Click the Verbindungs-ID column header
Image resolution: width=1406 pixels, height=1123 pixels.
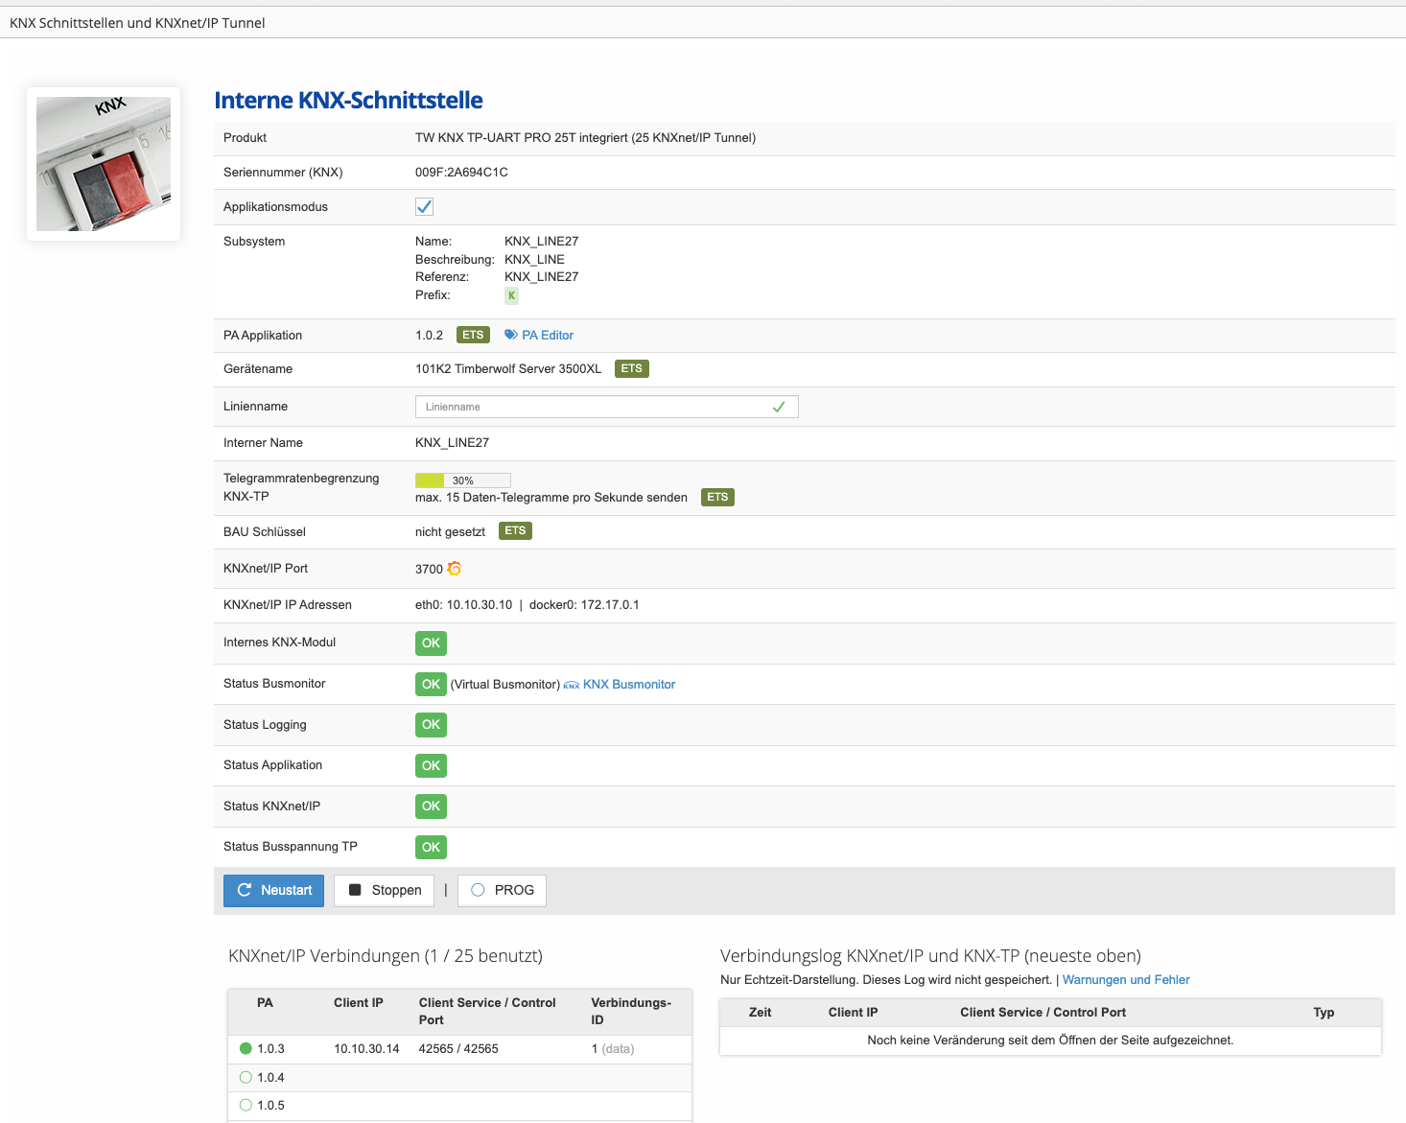tap(631, 1011)
